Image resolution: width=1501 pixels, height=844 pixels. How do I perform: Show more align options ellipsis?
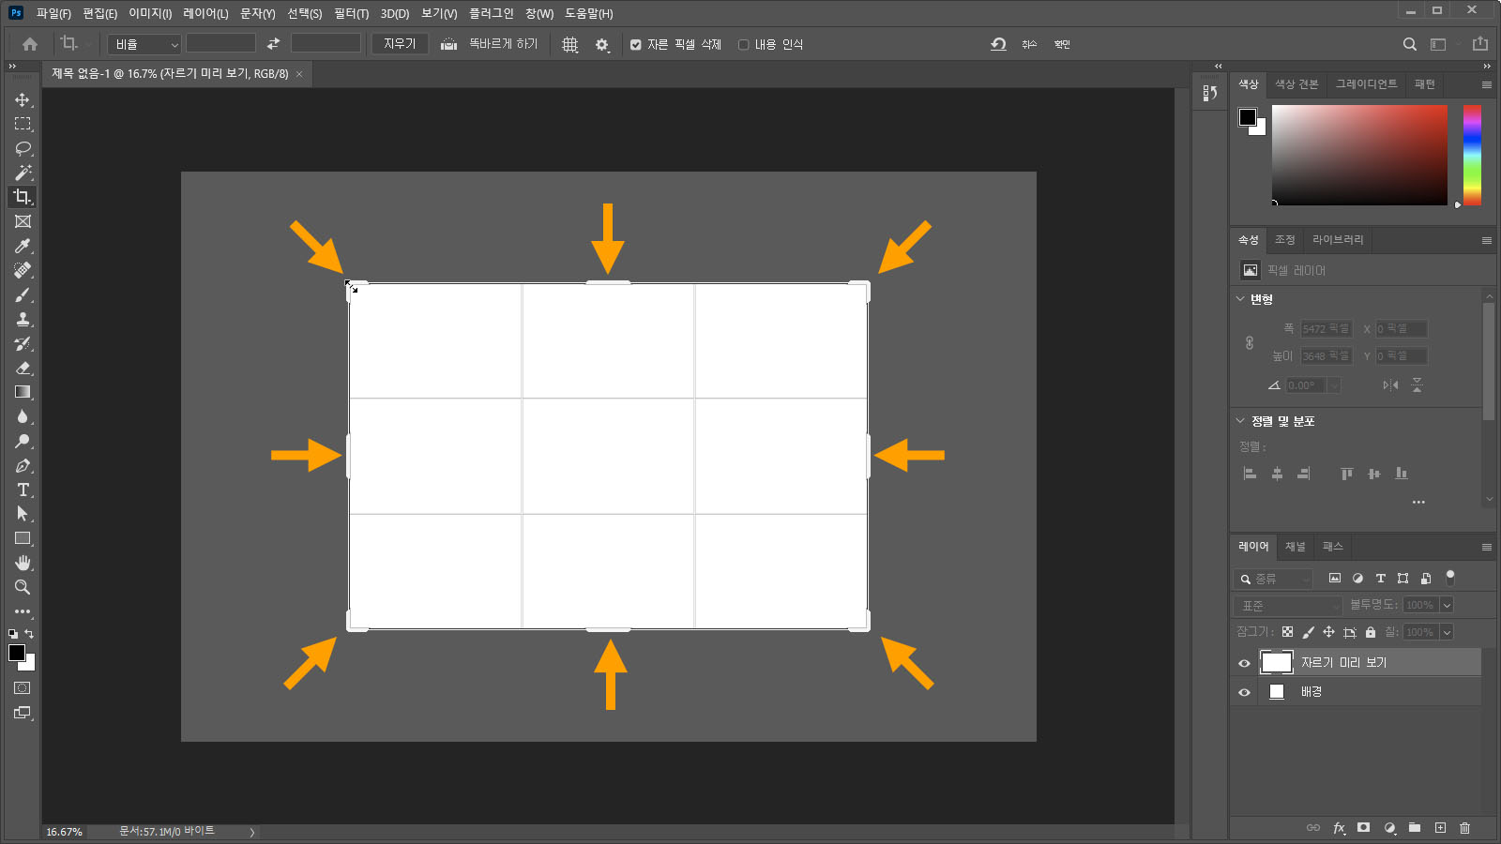click(1418, 503)
